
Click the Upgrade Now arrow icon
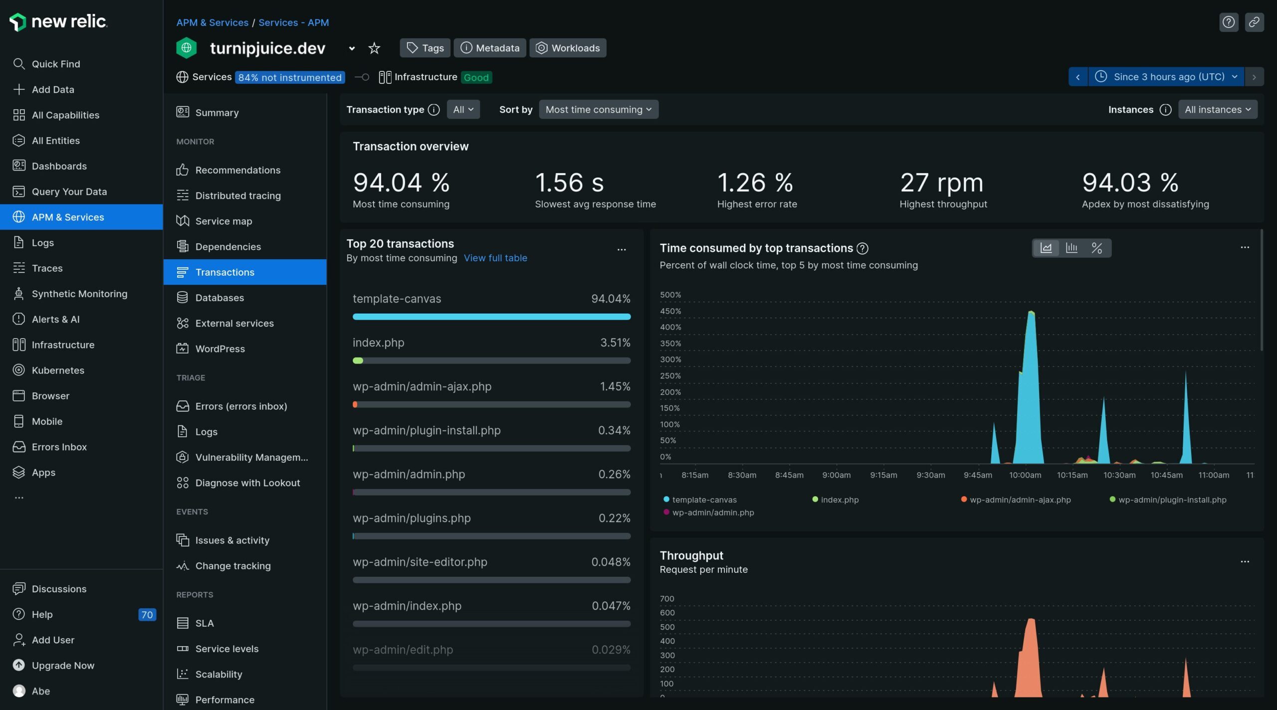[x=19, y=665]
